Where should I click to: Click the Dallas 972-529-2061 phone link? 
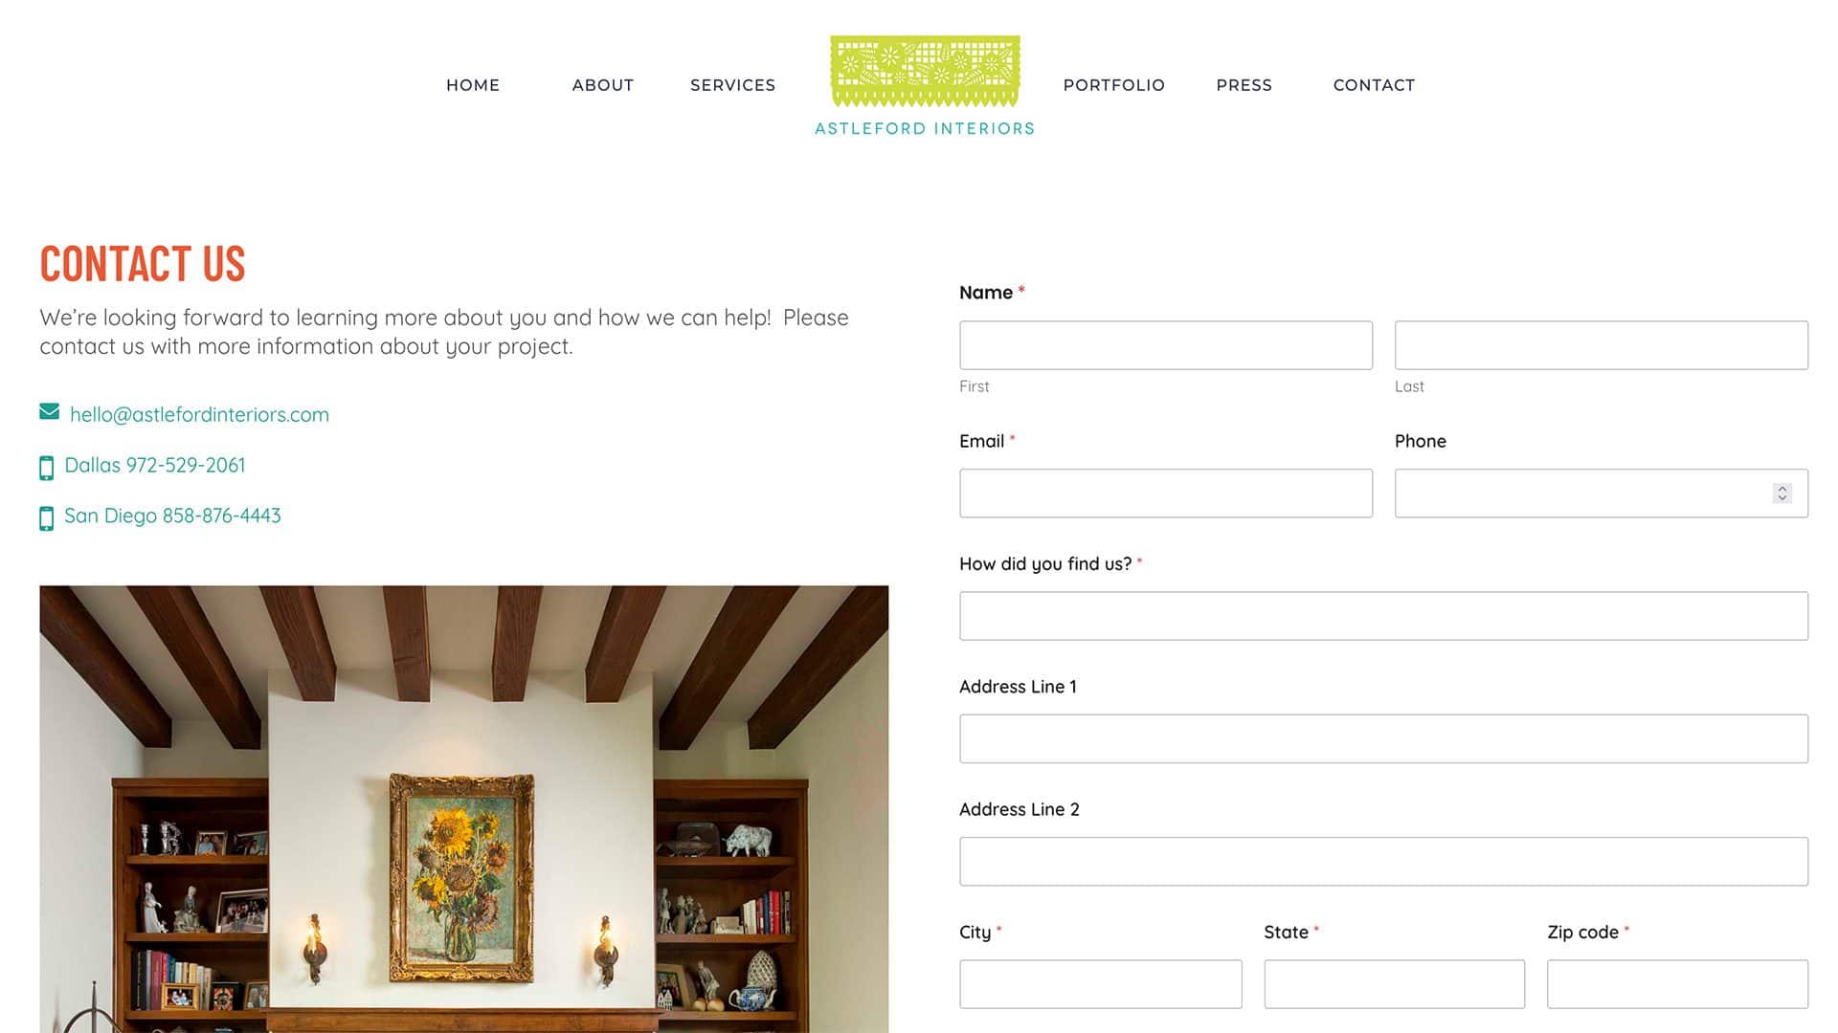tap(155, 465)
